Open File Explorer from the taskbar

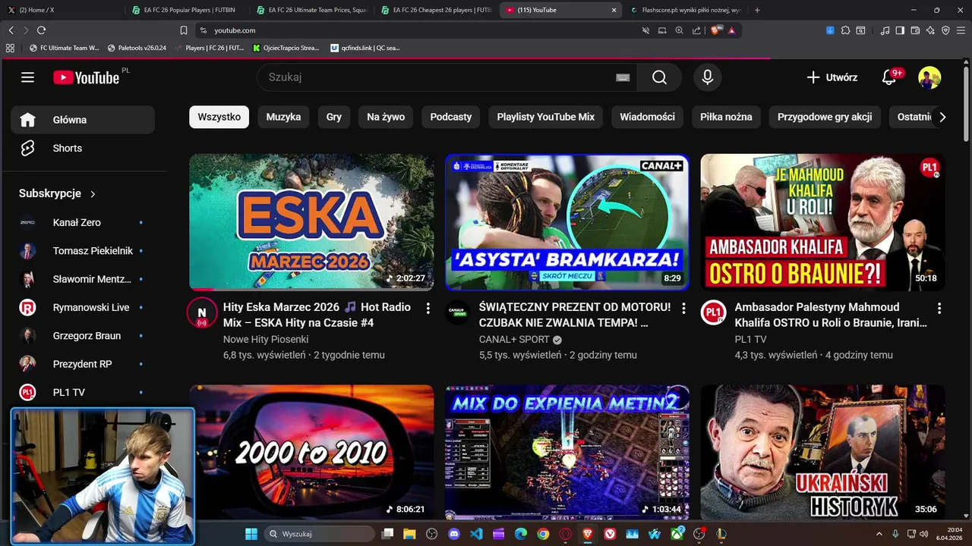coord(409,534)
